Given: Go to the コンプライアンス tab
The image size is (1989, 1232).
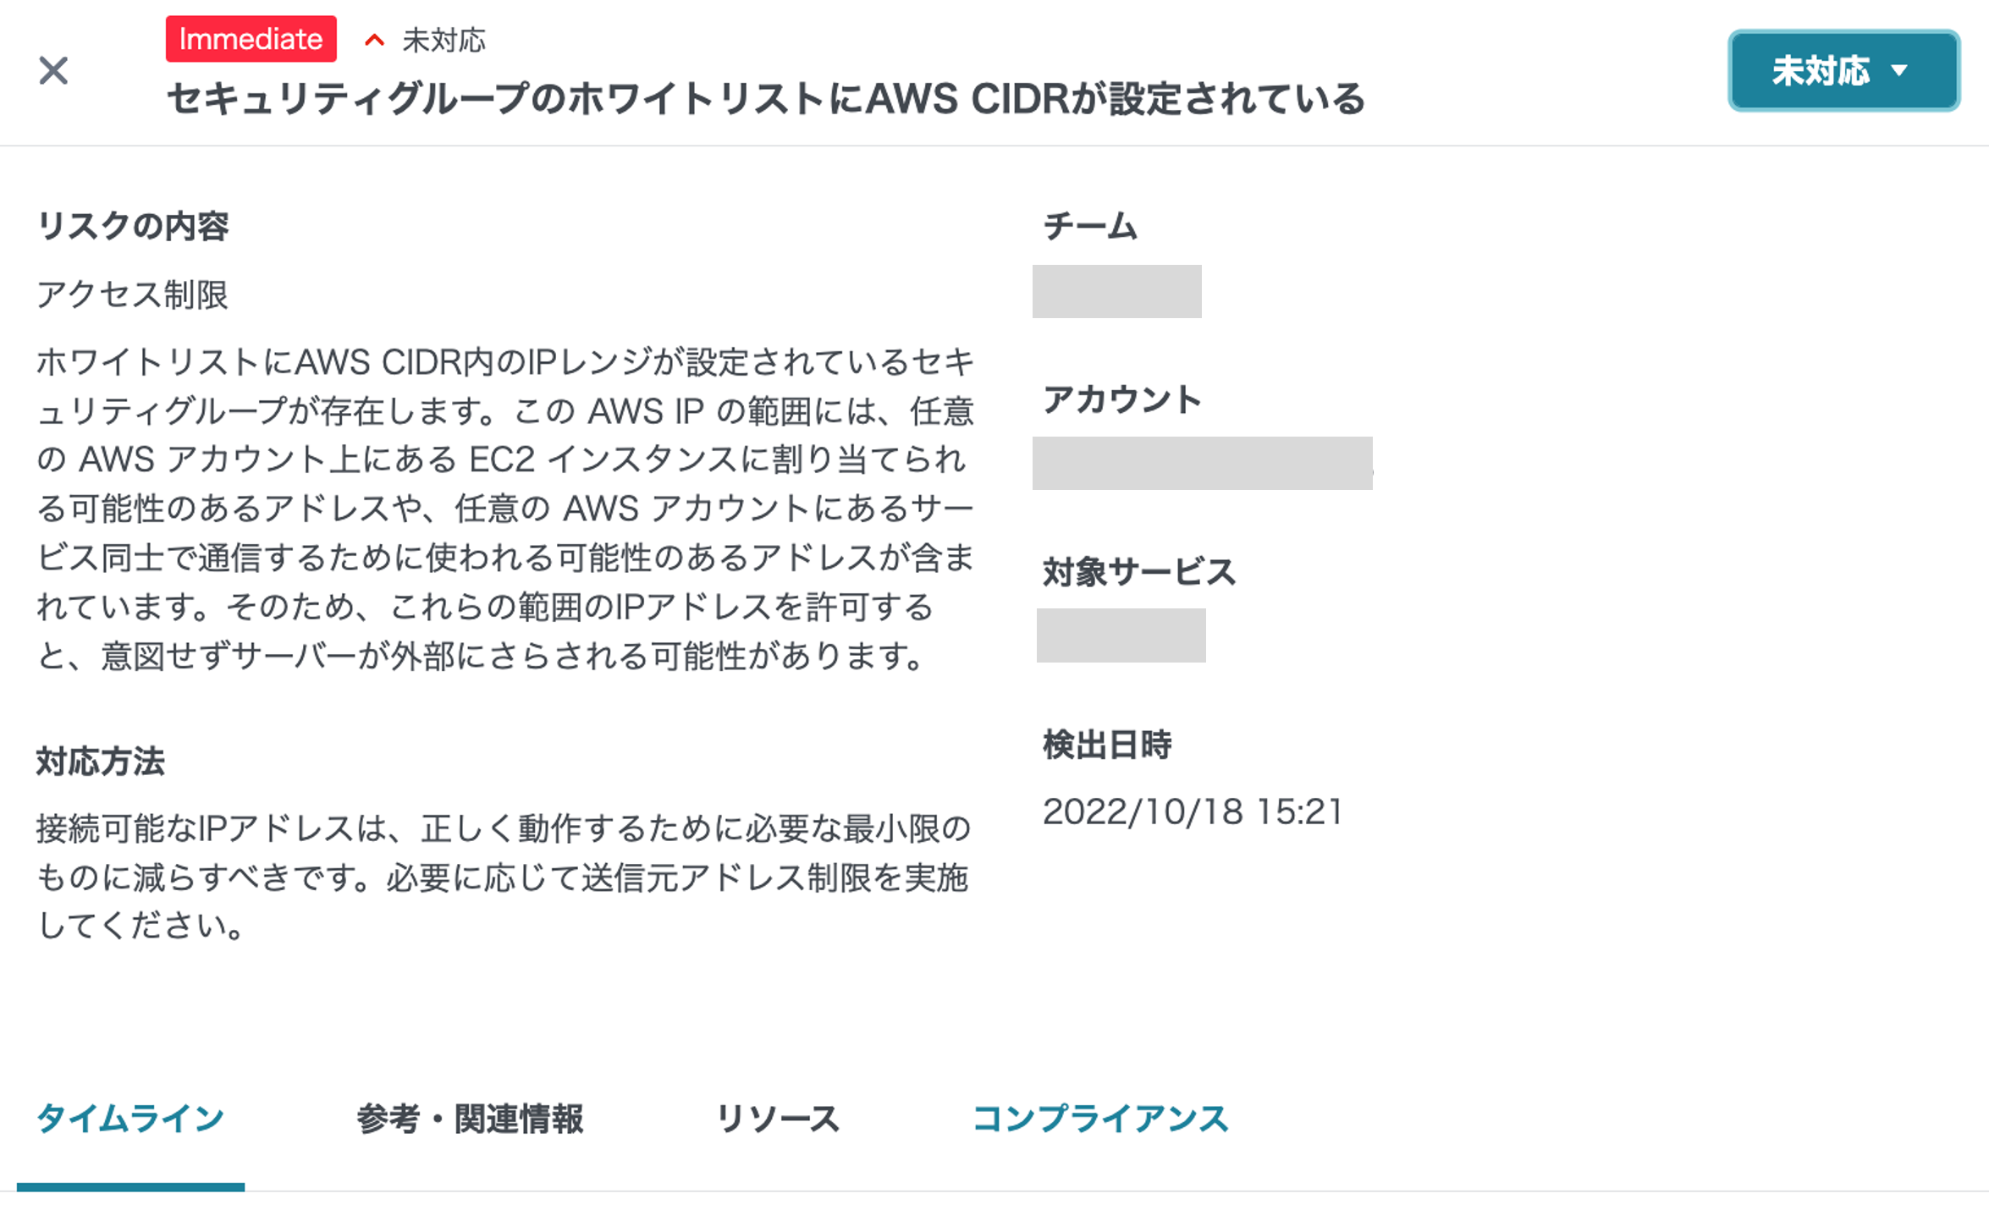Looking at the screenshot, I should 1100,1119.
